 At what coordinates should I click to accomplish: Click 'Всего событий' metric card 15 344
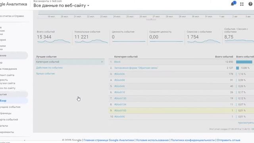pyautogui.click(x=54, y=37)
